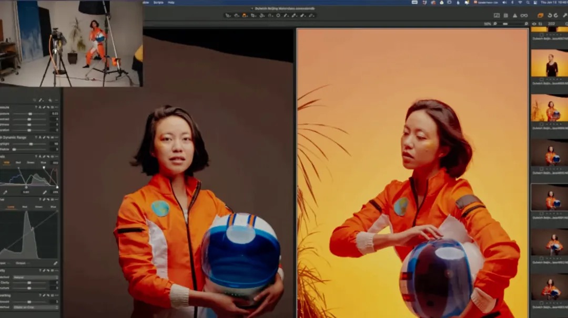Click the volume icon in the macOS menu bar
The height and width of the screenshot is (318, 568).
pyautogui.click(x=504, y=3)
